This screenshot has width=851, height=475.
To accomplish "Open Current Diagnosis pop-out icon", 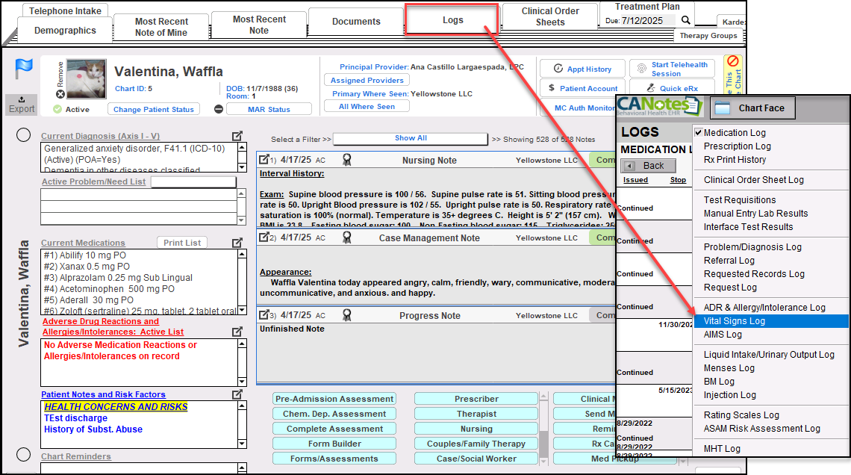I will pos(237,136).
